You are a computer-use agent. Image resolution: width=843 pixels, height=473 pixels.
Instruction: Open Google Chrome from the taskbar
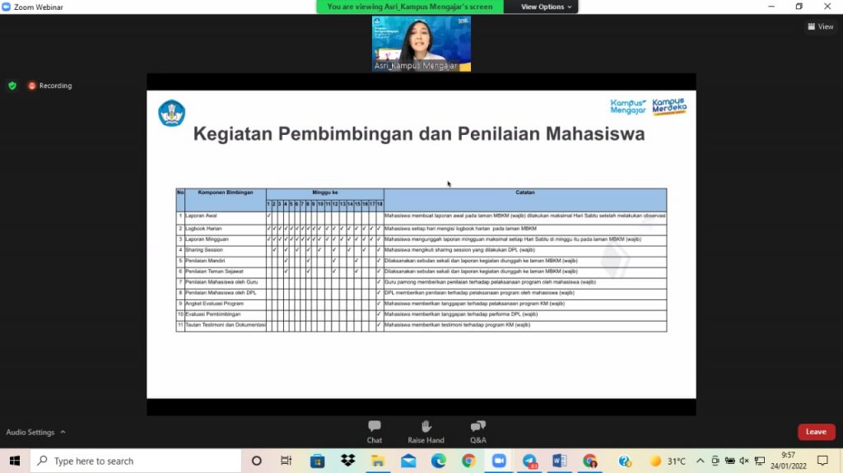pos(468,461)
